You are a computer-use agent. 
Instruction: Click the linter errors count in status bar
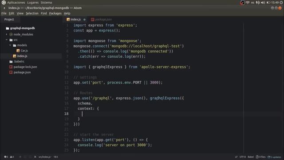6,157
